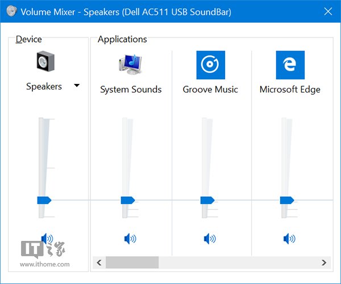
Task: Click the System Sounds volume slider handle
Action: [x=128, y=200]
